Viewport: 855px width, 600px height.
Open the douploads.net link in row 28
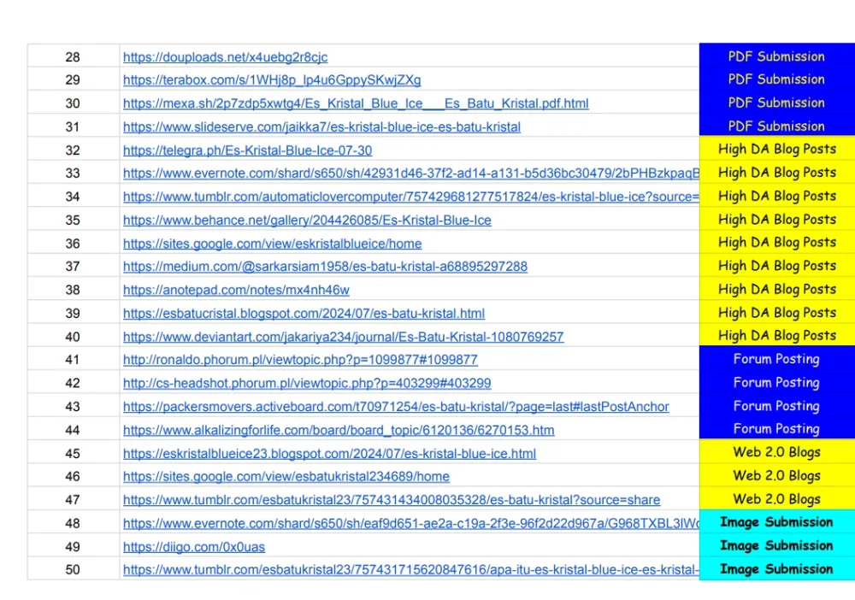pyautogui.click(x=225, y=57)
